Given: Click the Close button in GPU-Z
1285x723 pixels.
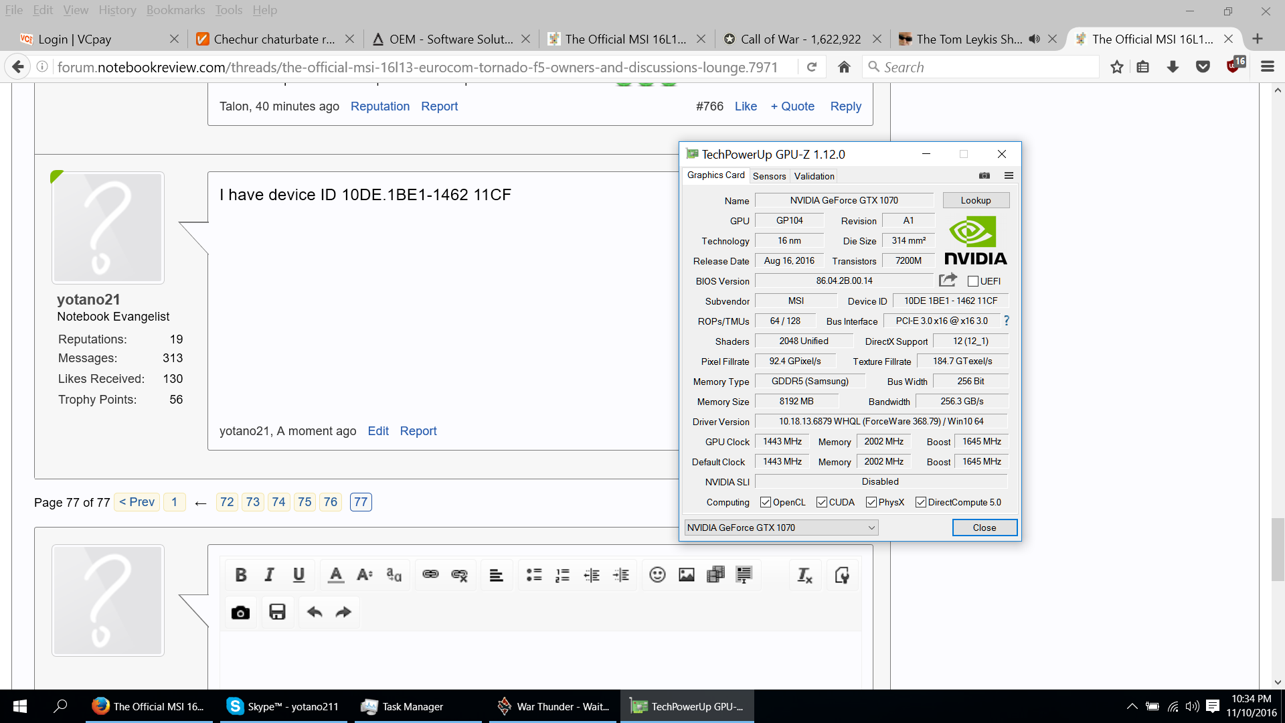Looking at the screenshot, I should (x=983, y=527).
